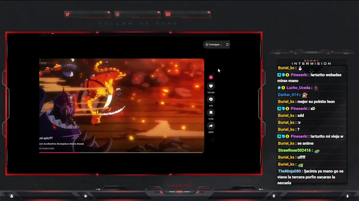Open the #anime hashtag link

pyautogui.click(x=52, y=144)
